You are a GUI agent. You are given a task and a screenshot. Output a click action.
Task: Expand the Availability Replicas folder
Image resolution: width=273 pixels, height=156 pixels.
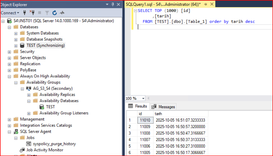click(x=29, y=95)
